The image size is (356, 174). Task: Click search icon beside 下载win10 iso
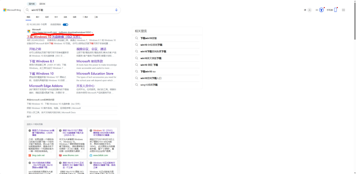[x=137, y=72]
